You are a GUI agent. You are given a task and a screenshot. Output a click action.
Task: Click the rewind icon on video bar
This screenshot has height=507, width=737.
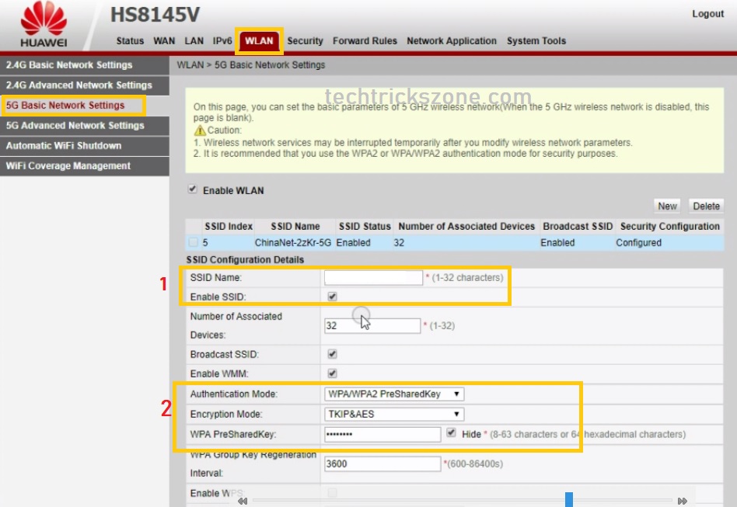click(243, 501)
